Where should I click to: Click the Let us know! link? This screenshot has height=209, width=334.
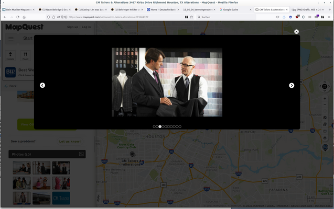(x=70, y=142)
